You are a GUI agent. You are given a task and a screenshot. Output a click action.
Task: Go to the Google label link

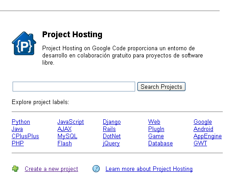tap(203, 122)
